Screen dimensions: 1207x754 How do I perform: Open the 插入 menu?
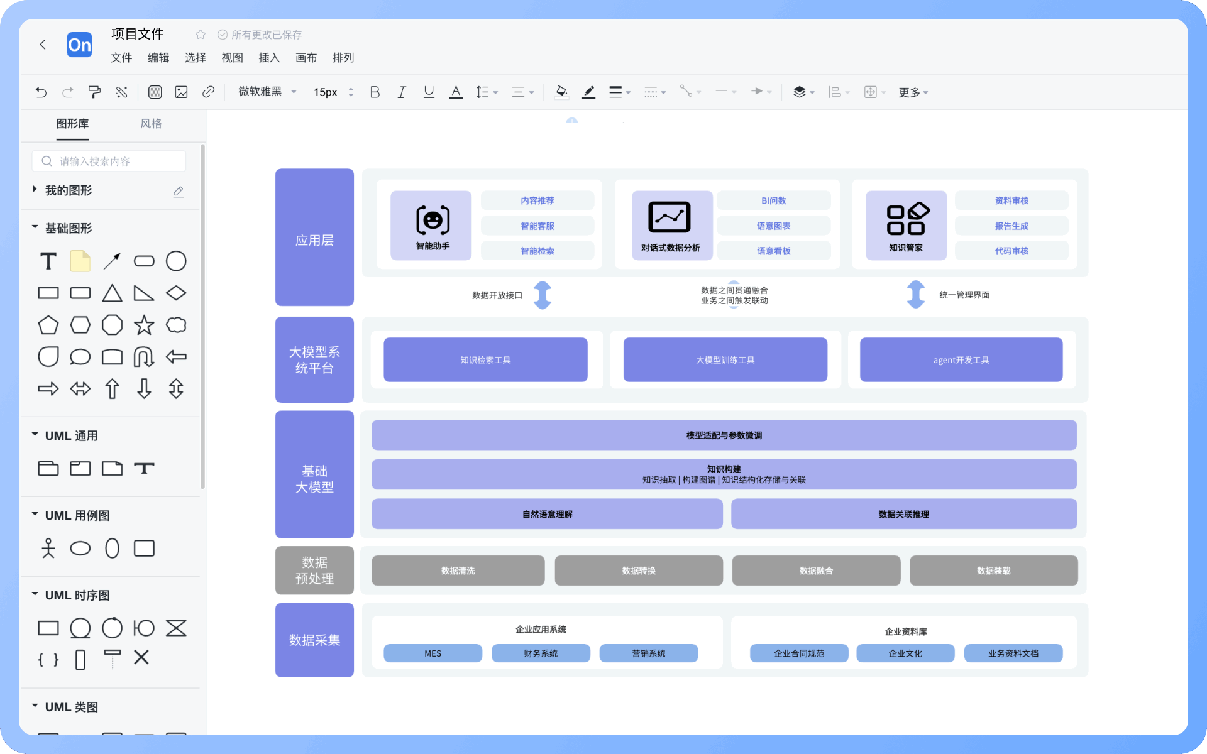(269, 58)
